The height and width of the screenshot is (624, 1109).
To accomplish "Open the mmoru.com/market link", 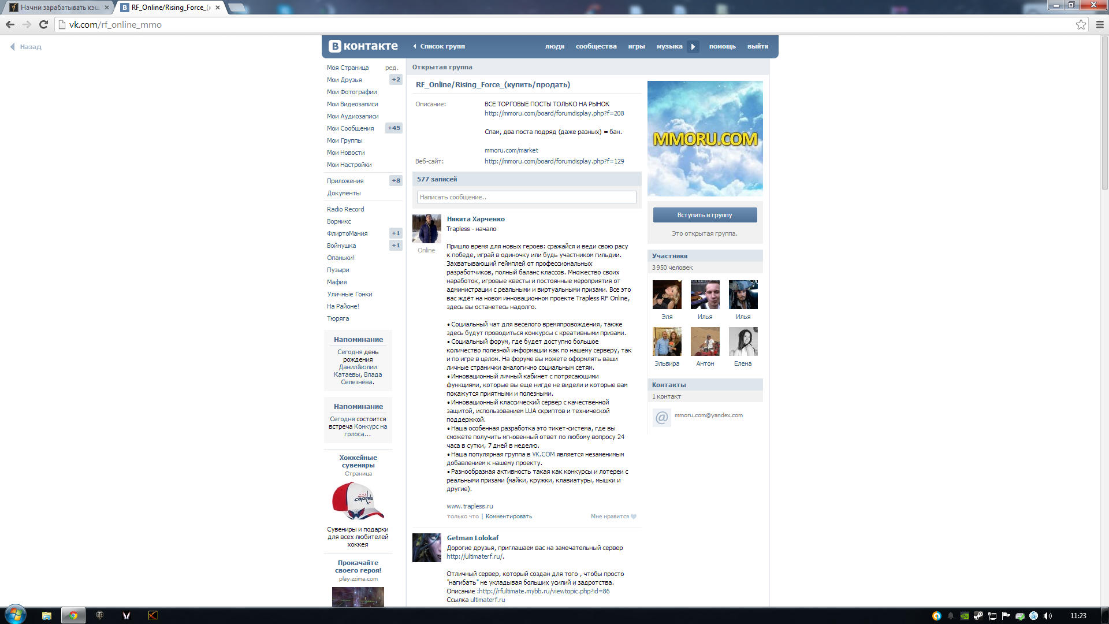I will click(x=511, y=150).
